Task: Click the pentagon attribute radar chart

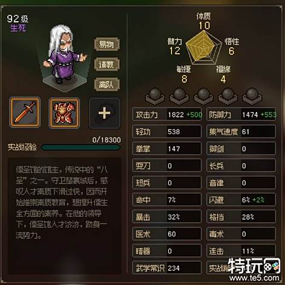Action: [x=203, y=48]
